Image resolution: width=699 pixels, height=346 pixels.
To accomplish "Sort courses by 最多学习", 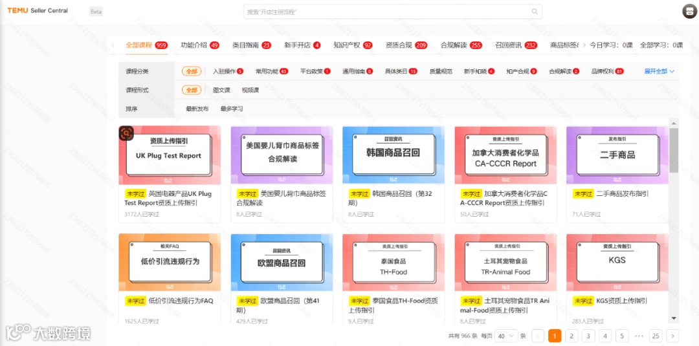I will click(x=231, y=109).
